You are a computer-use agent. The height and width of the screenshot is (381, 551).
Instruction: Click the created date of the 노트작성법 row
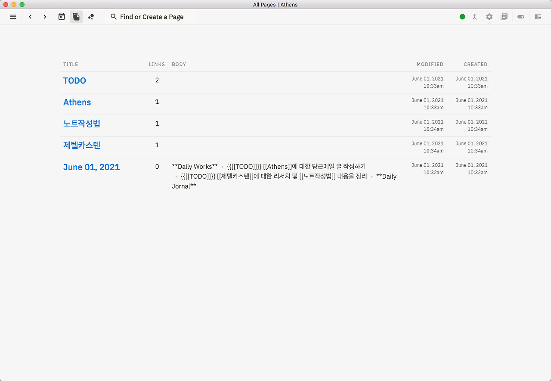[472, 125]
